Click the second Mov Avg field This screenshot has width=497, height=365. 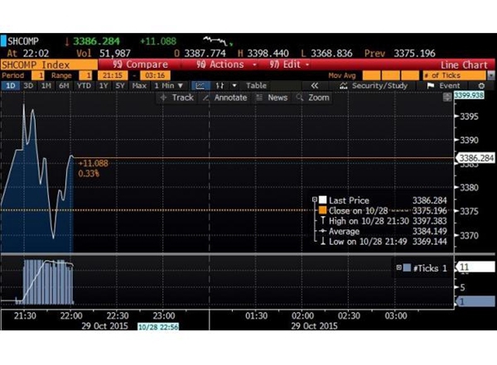(391, 75)
